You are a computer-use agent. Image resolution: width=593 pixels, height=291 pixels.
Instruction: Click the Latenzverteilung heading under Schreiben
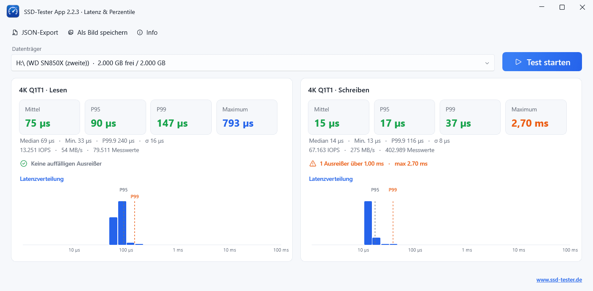(331, 179)
